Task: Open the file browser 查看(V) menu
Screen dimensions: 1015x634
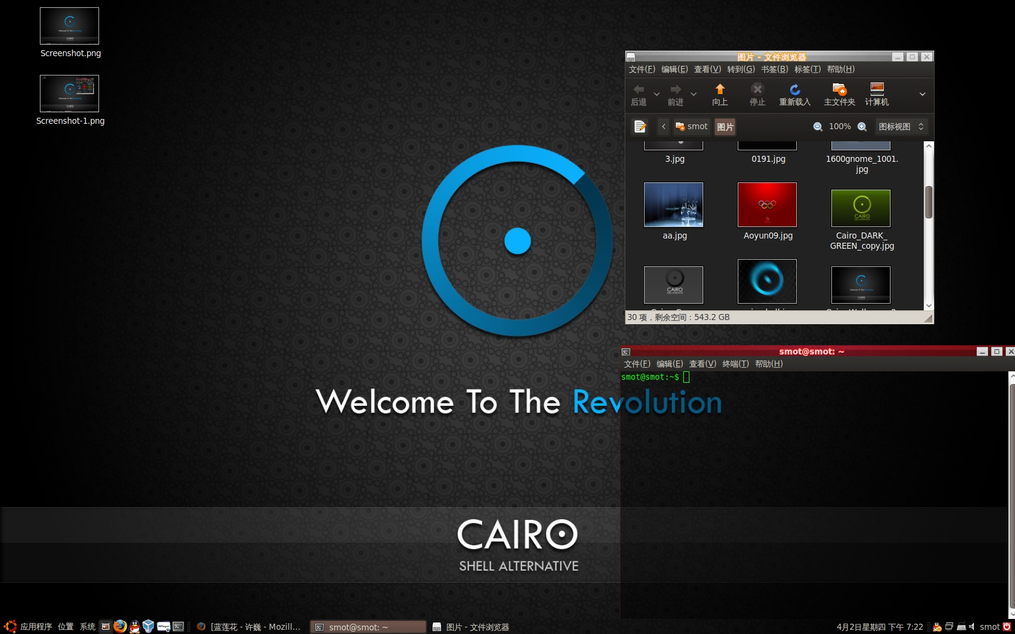Action: pos(707,69)
